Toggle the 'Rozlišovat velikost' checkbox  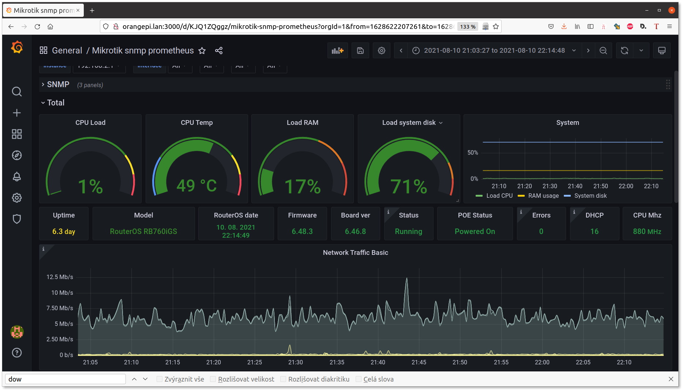point(213,379)
